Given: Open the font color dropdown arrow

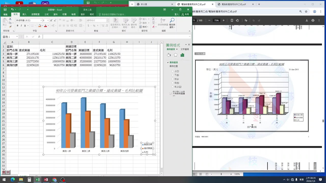Looking at the screenshot, I should pyautogui.click(x=48, y=26).
